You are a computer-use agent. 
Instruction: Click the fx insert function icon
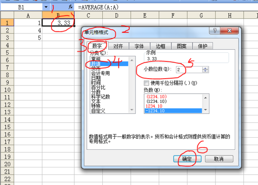pyautogui.click(x=71, y=7)
